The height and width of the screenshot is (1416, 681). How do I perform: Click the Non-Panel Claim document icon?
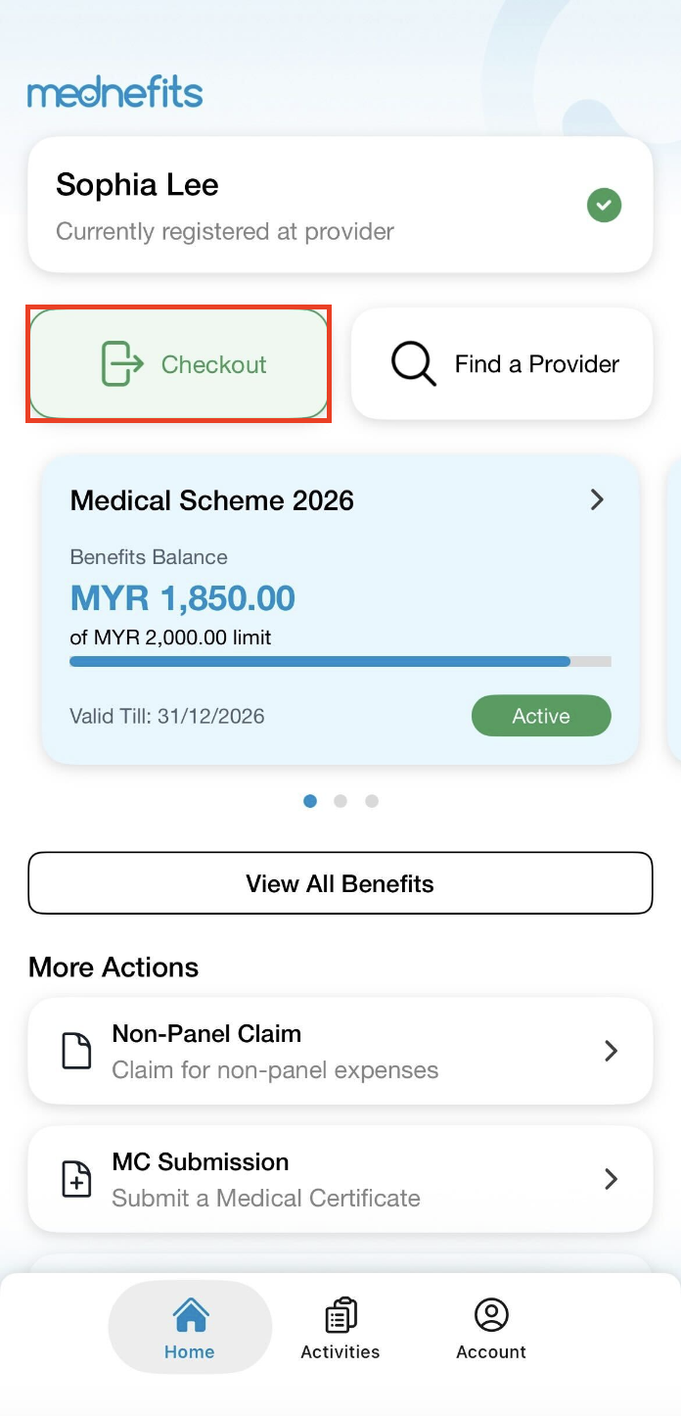[76, 1051]
